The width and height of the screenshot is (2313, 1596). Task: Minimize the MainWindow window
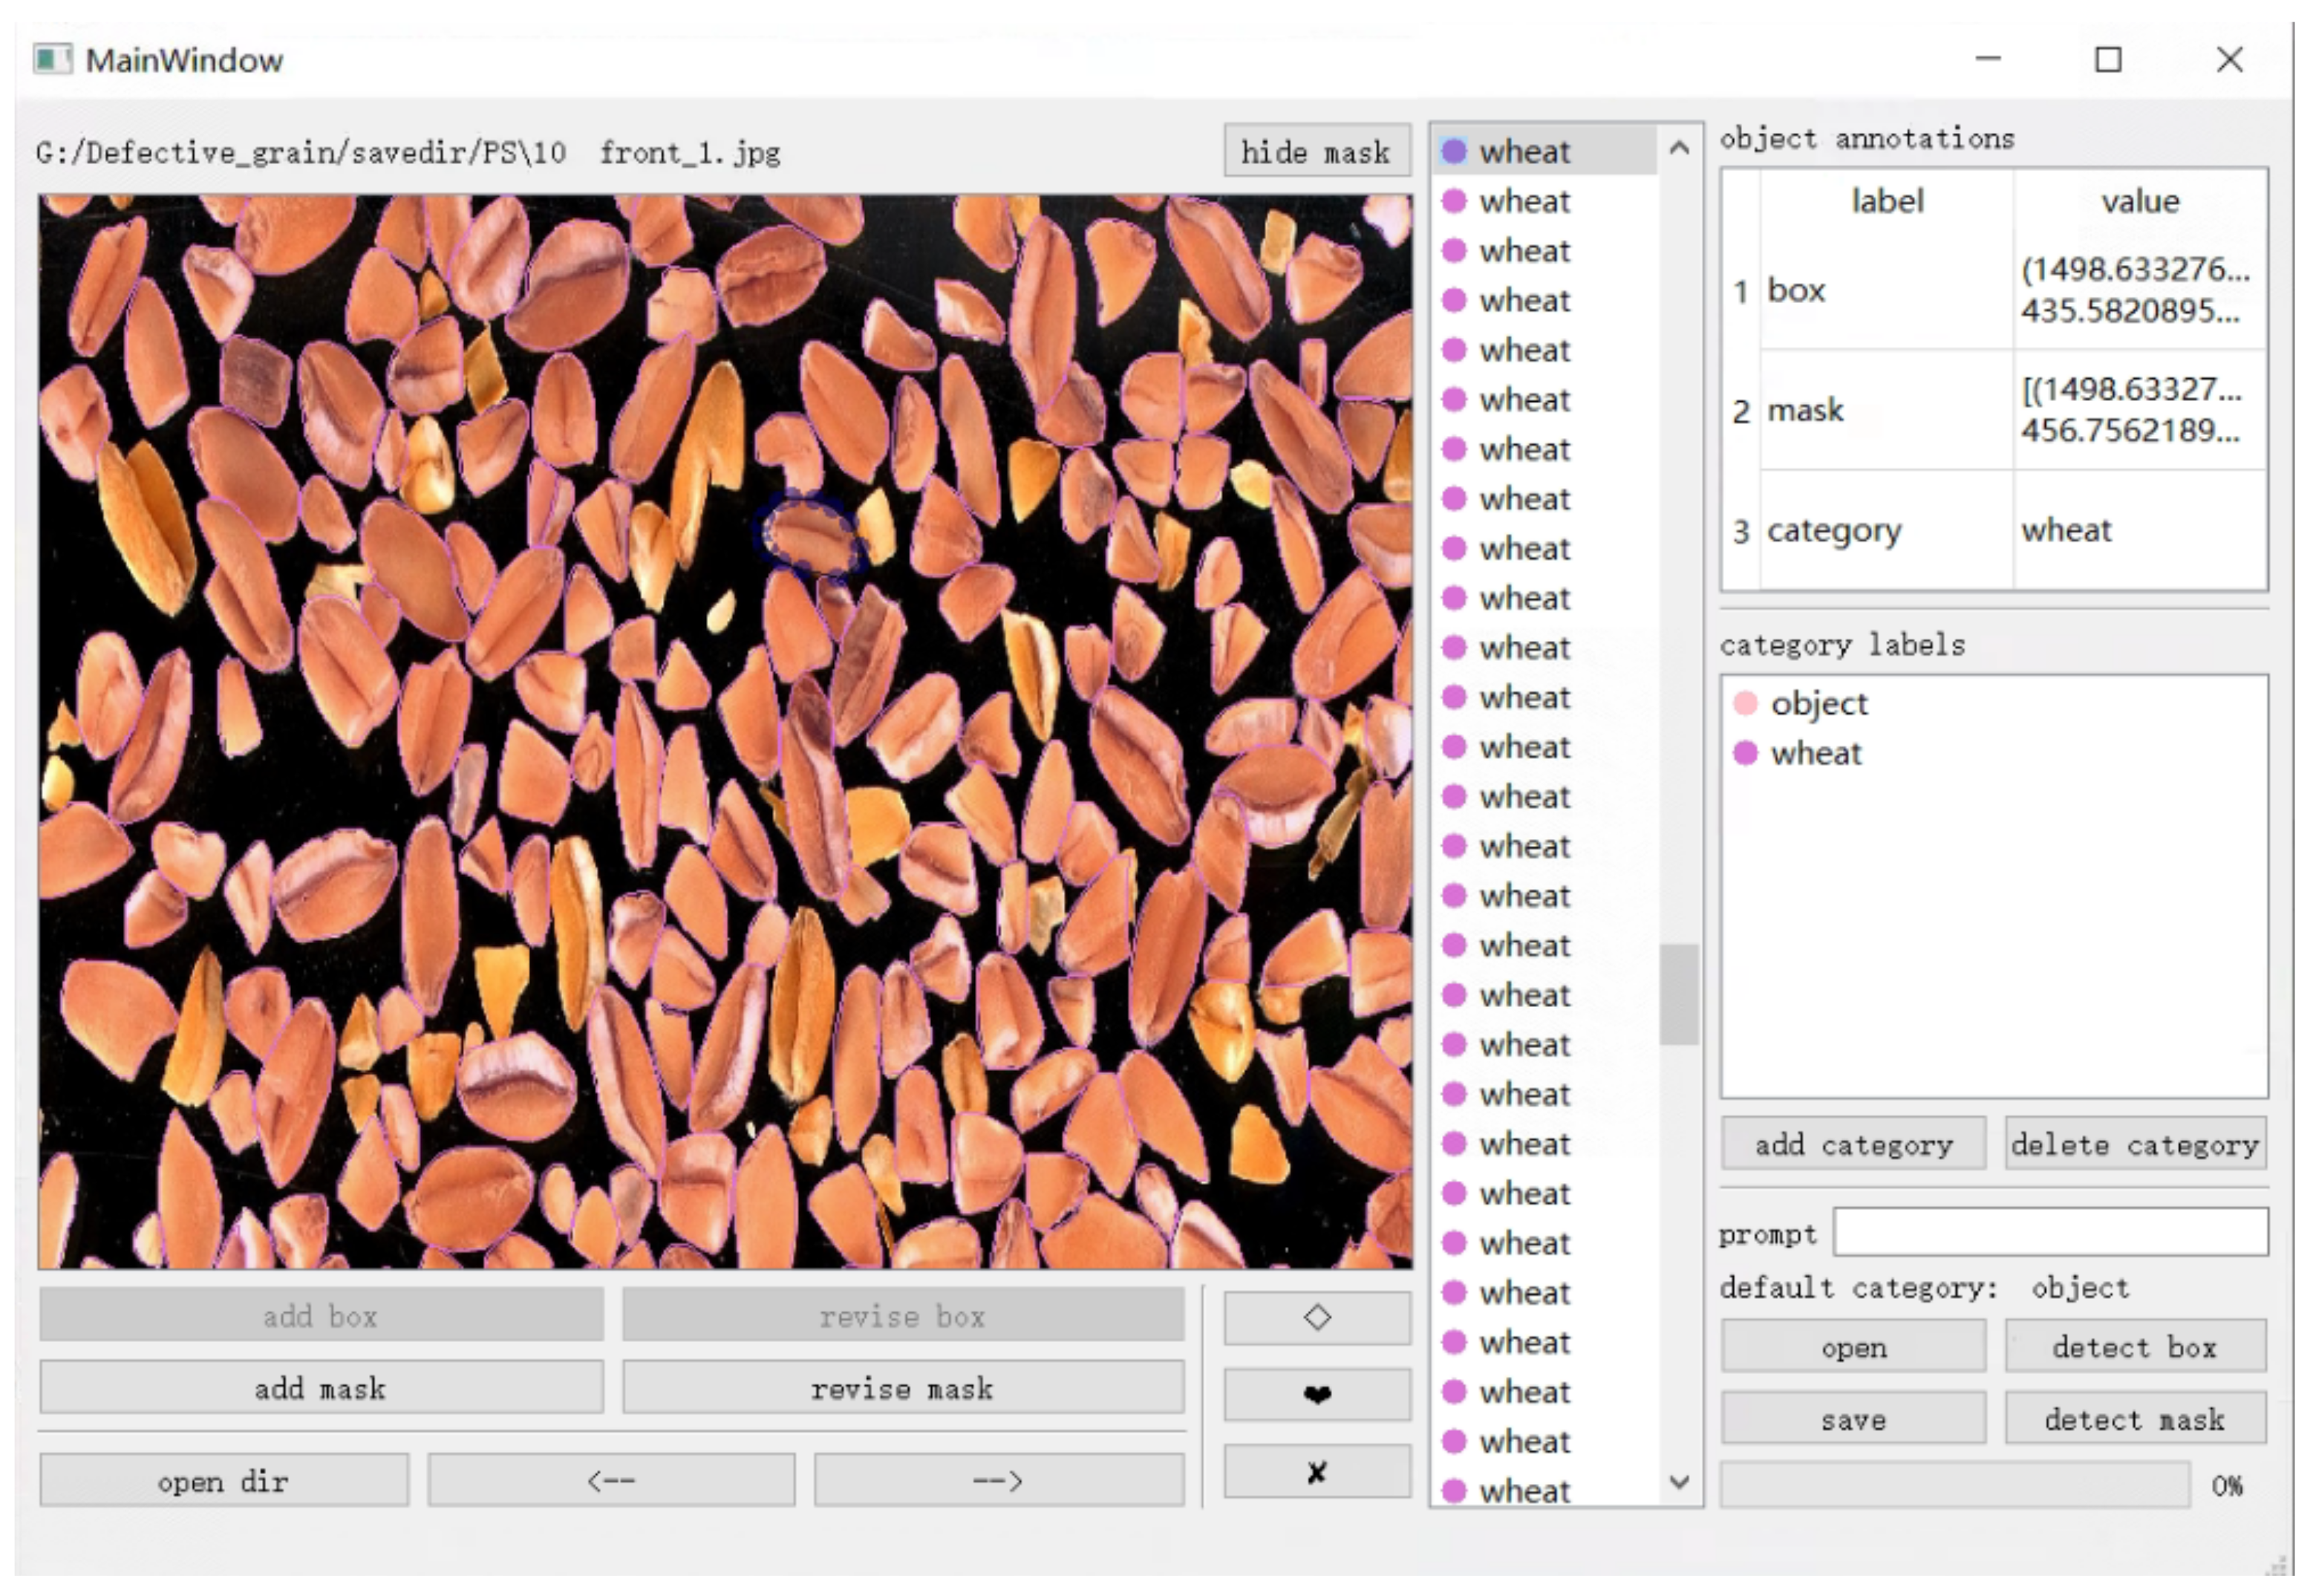tap(1989, 60)
